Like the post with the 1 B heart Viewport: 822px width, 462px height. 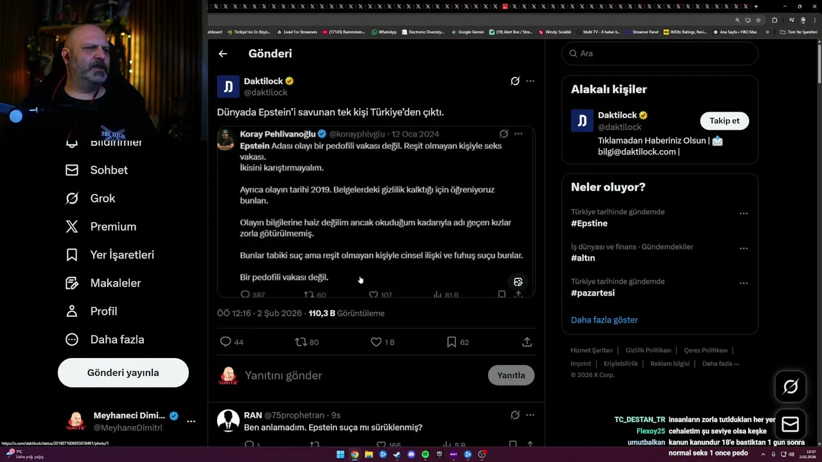point(376,342)
